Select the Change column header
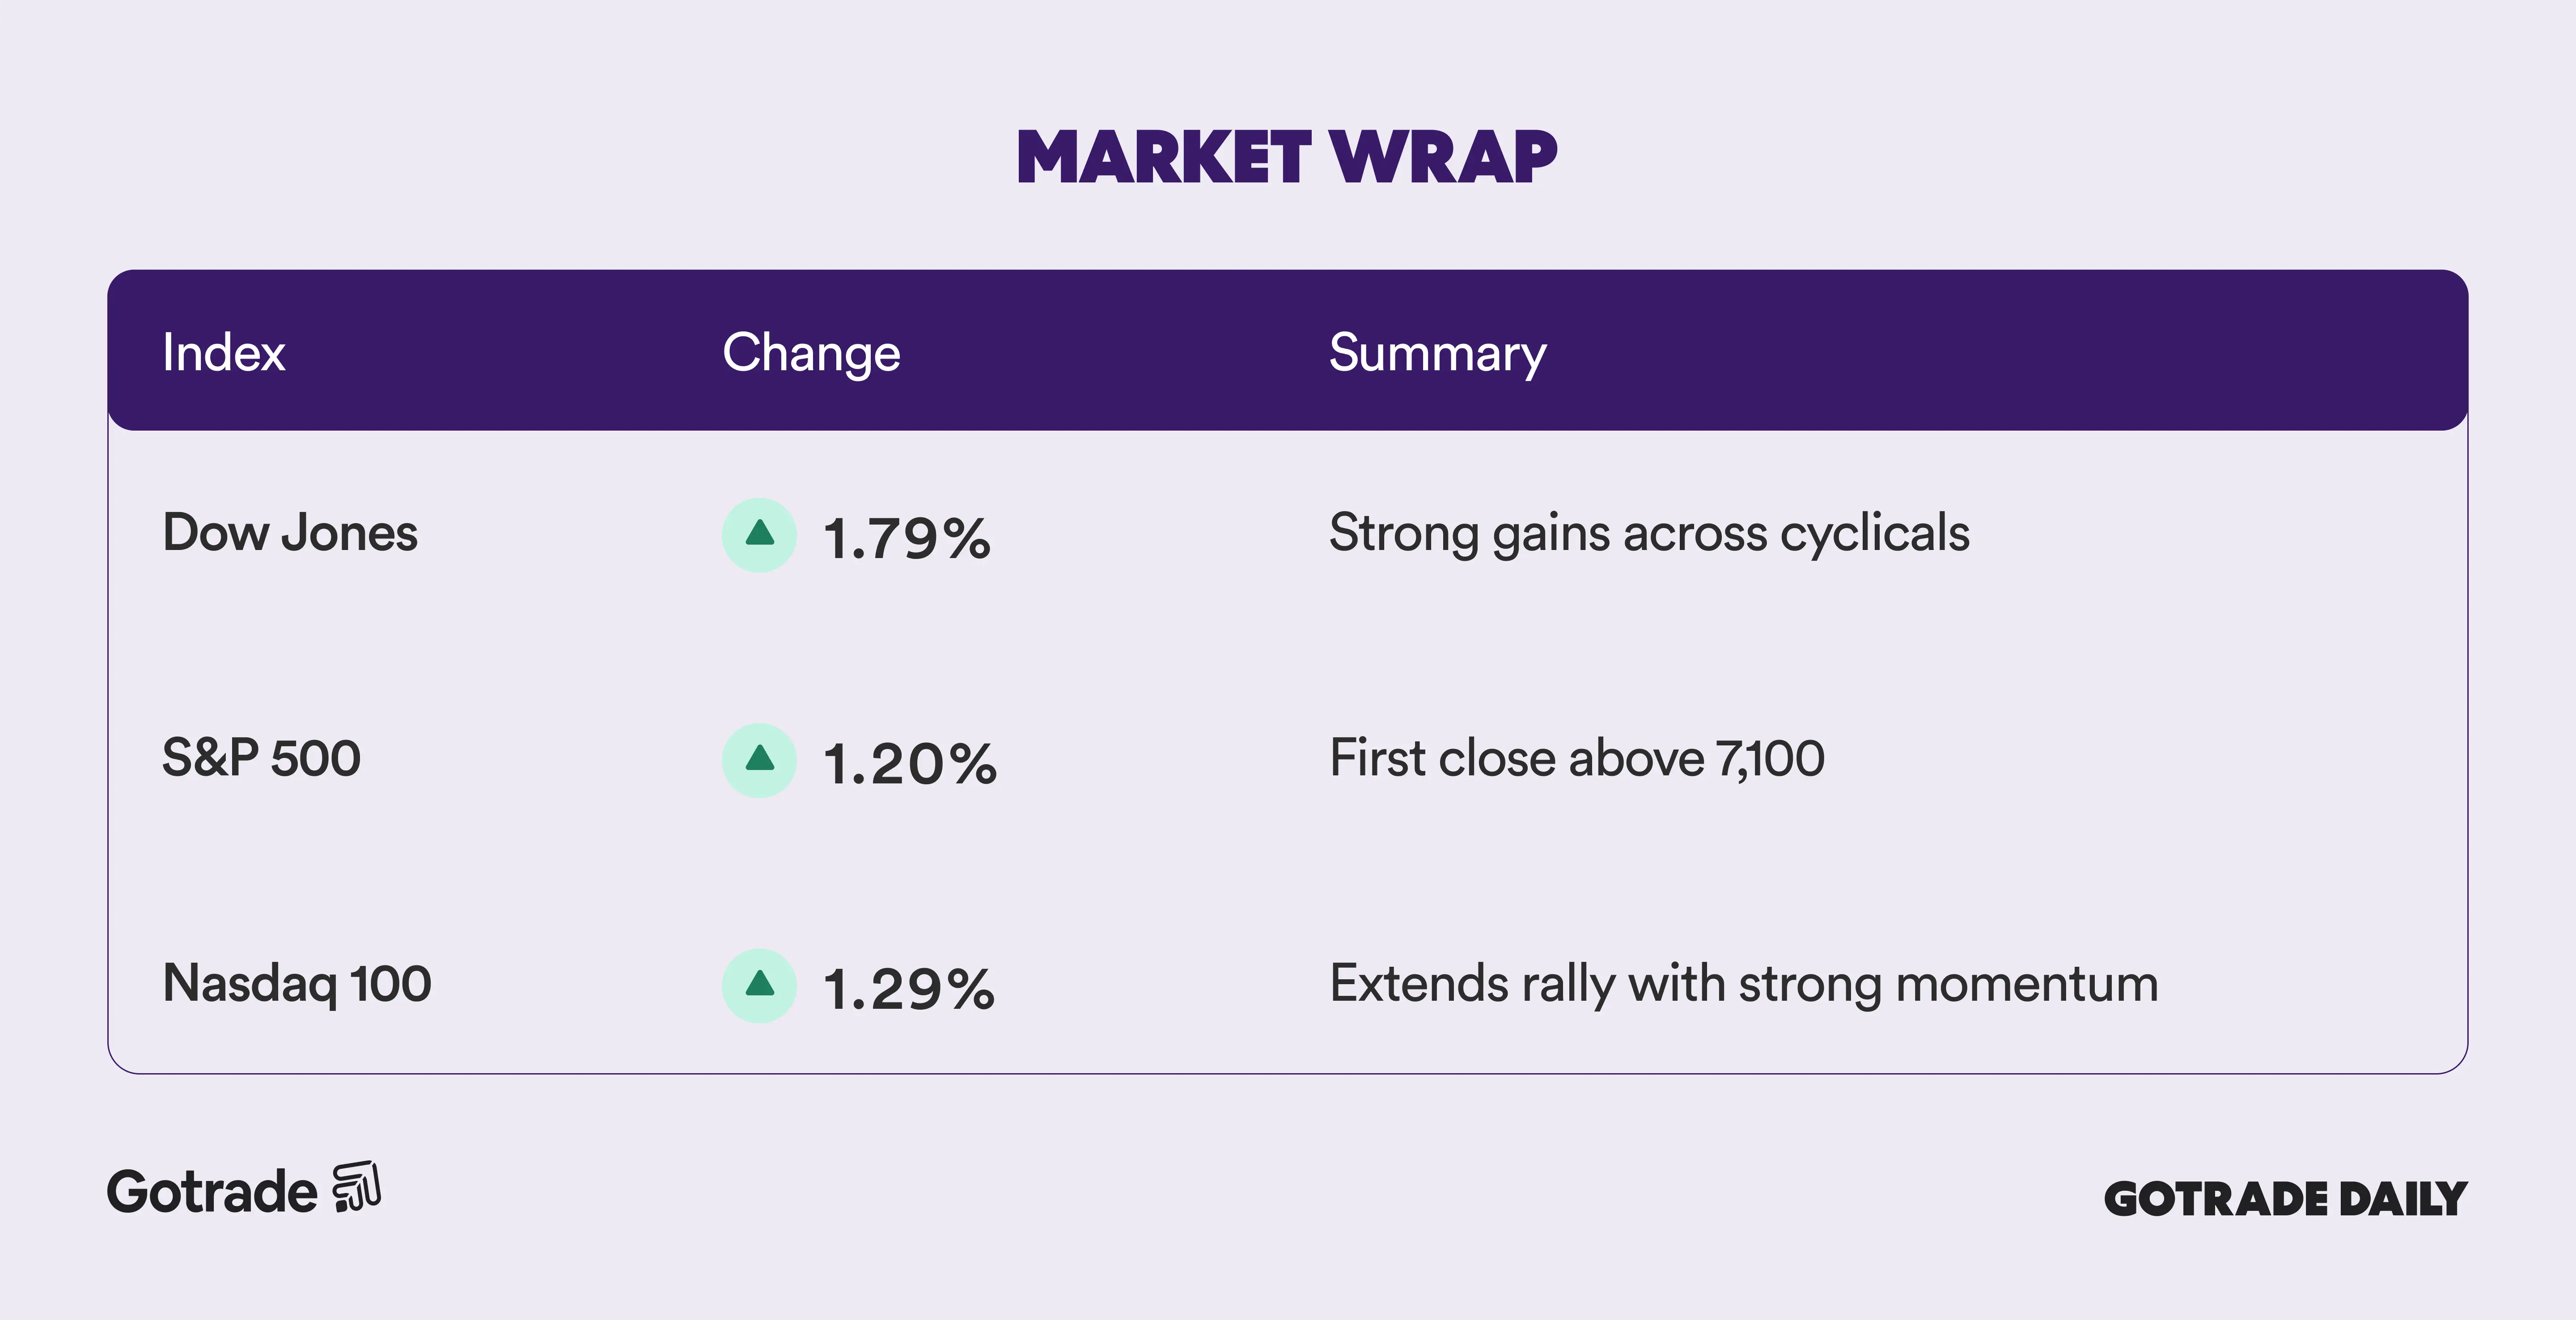Viewport: 2576px width, 1320px height. pyautogui.click(x=811, y=353)
